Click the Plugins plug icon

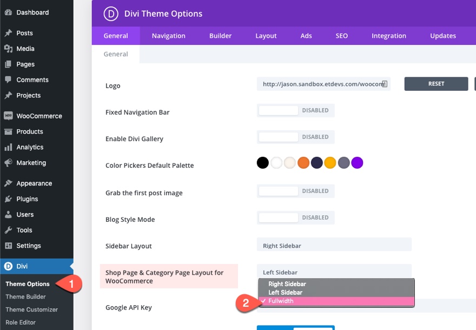(x=8, y=199)
